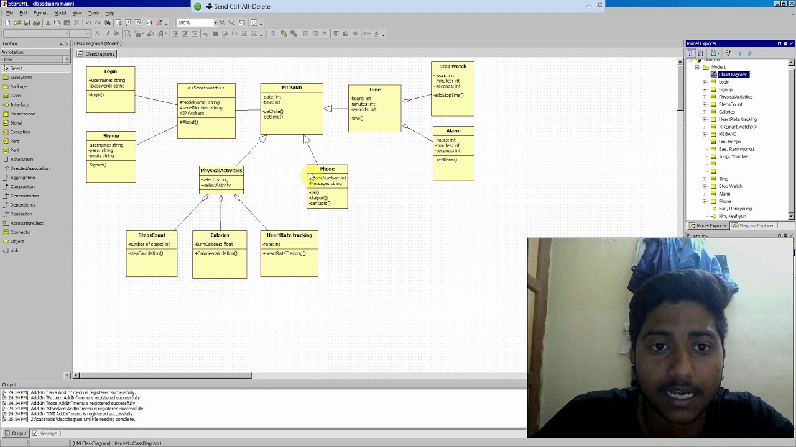Open the Model menu
Viewport: 796px width, 447px height.
(x=60, y=13)
